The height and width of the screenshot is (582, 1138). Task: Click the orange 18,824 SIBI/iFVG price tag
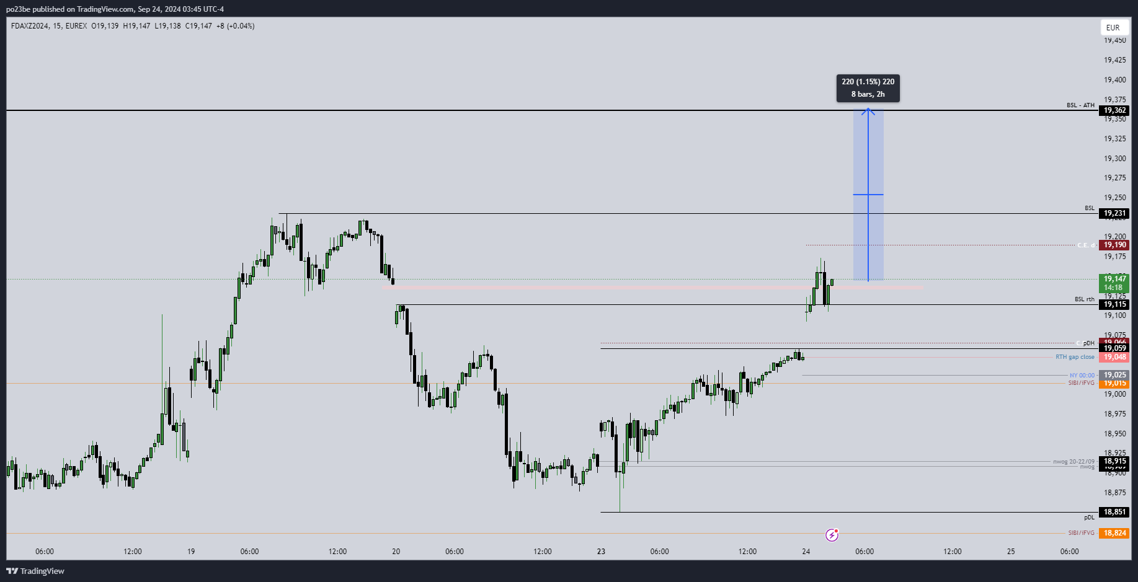pos(1114,533)
